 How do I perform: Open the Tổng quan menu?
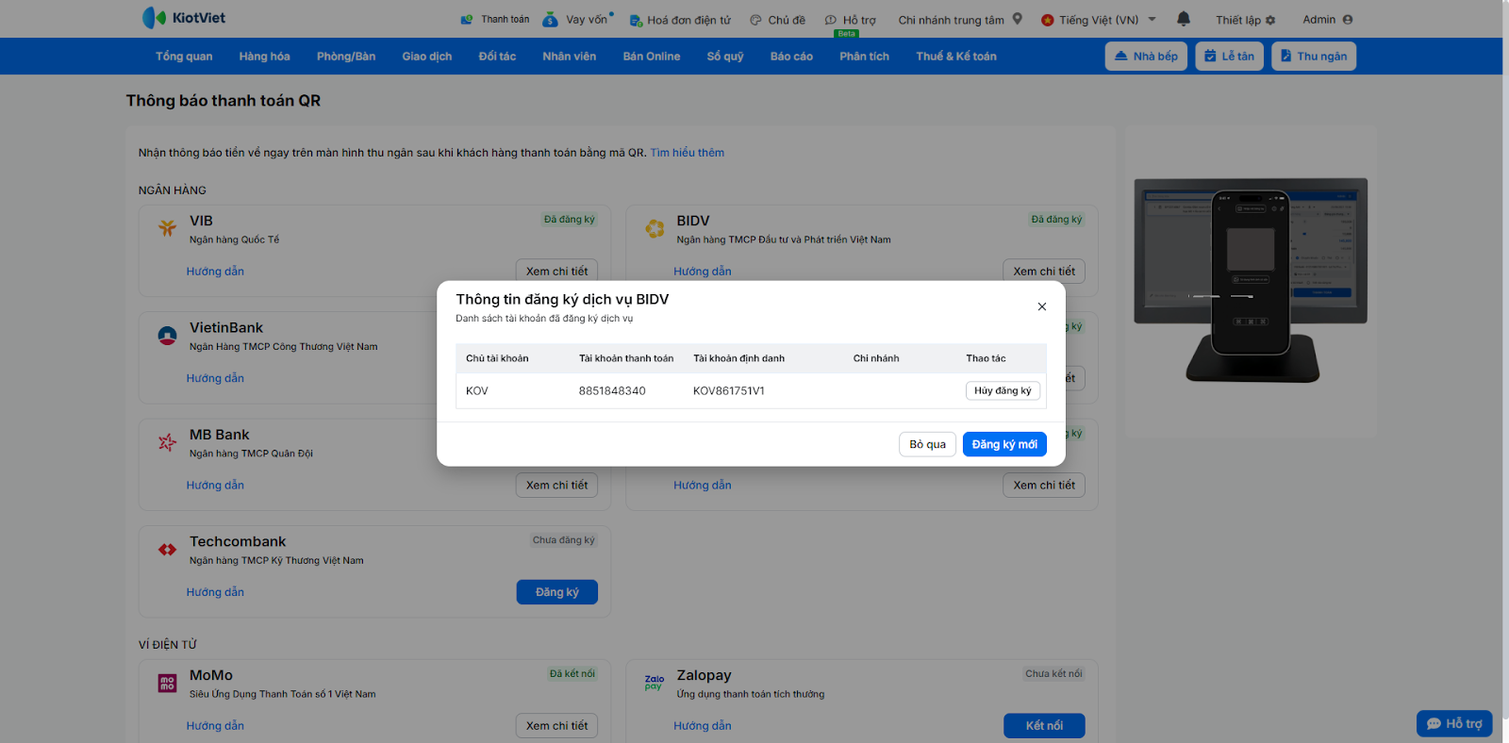[x=184, y=57]
